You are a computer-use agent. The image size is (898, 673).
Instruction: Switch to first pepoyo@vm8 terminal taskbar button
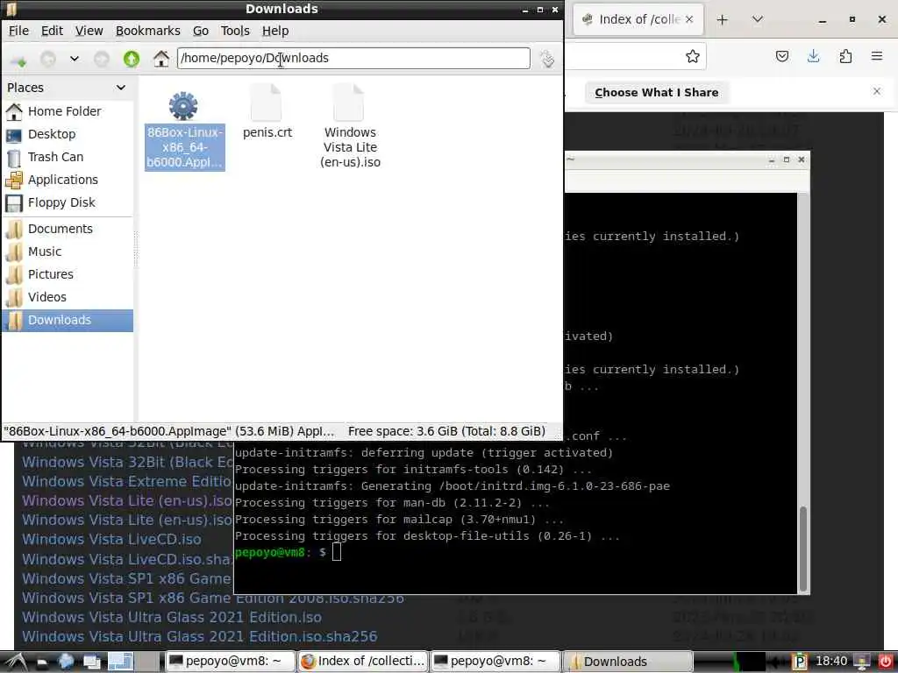coord(231,662)
